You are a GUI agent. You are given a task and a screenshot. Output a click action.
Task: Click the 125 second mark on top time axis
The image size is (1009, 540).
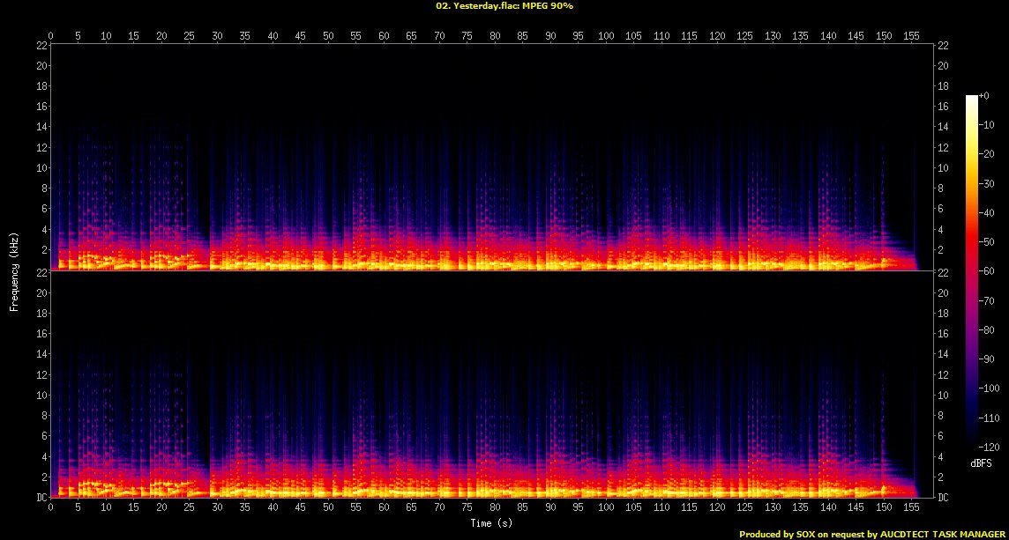pos(744,36)
